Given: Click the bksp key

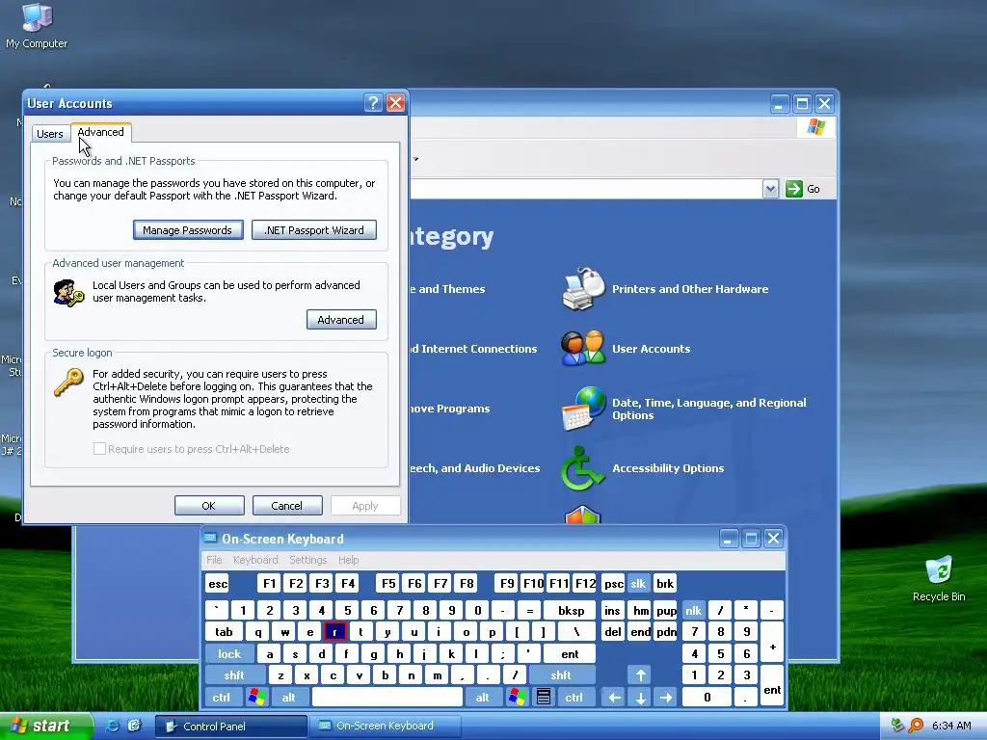Looking at the screenshot, I should [x=571, y=610].
